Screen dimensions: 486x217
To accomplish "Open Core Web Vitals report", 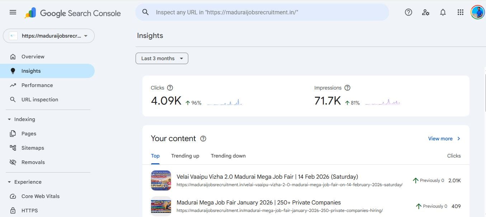I will point(40,196).
